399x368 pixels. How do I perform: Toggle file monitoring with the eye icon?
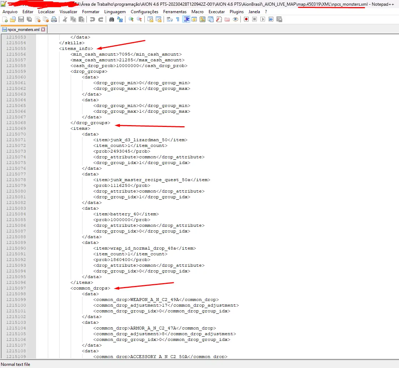point(235,20)
